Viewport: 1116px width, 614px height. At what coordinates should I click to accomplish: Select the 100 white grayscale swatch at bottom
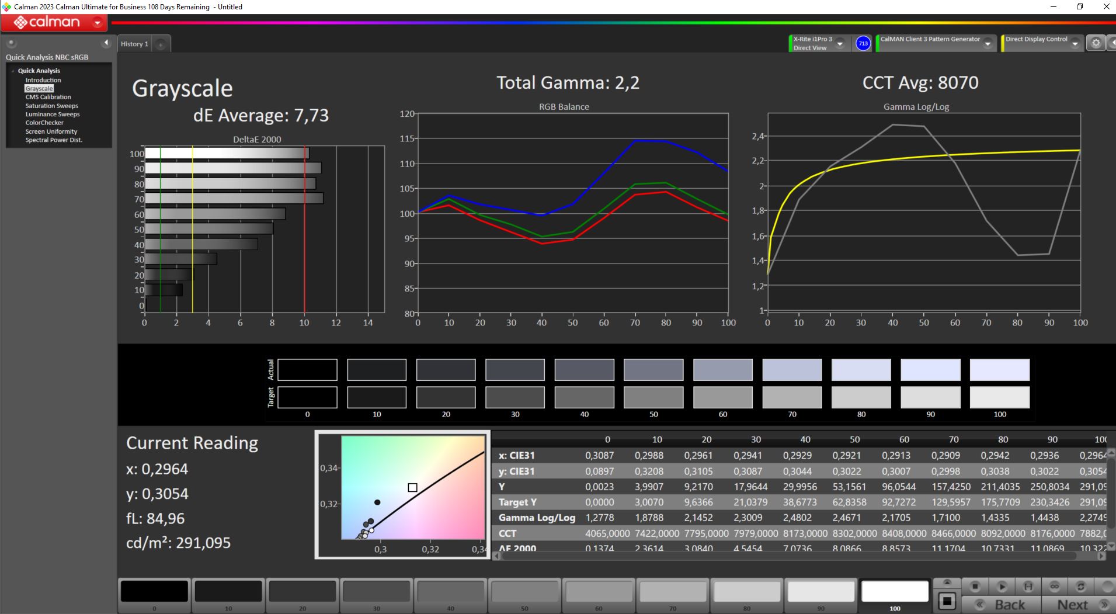(894, 592)
